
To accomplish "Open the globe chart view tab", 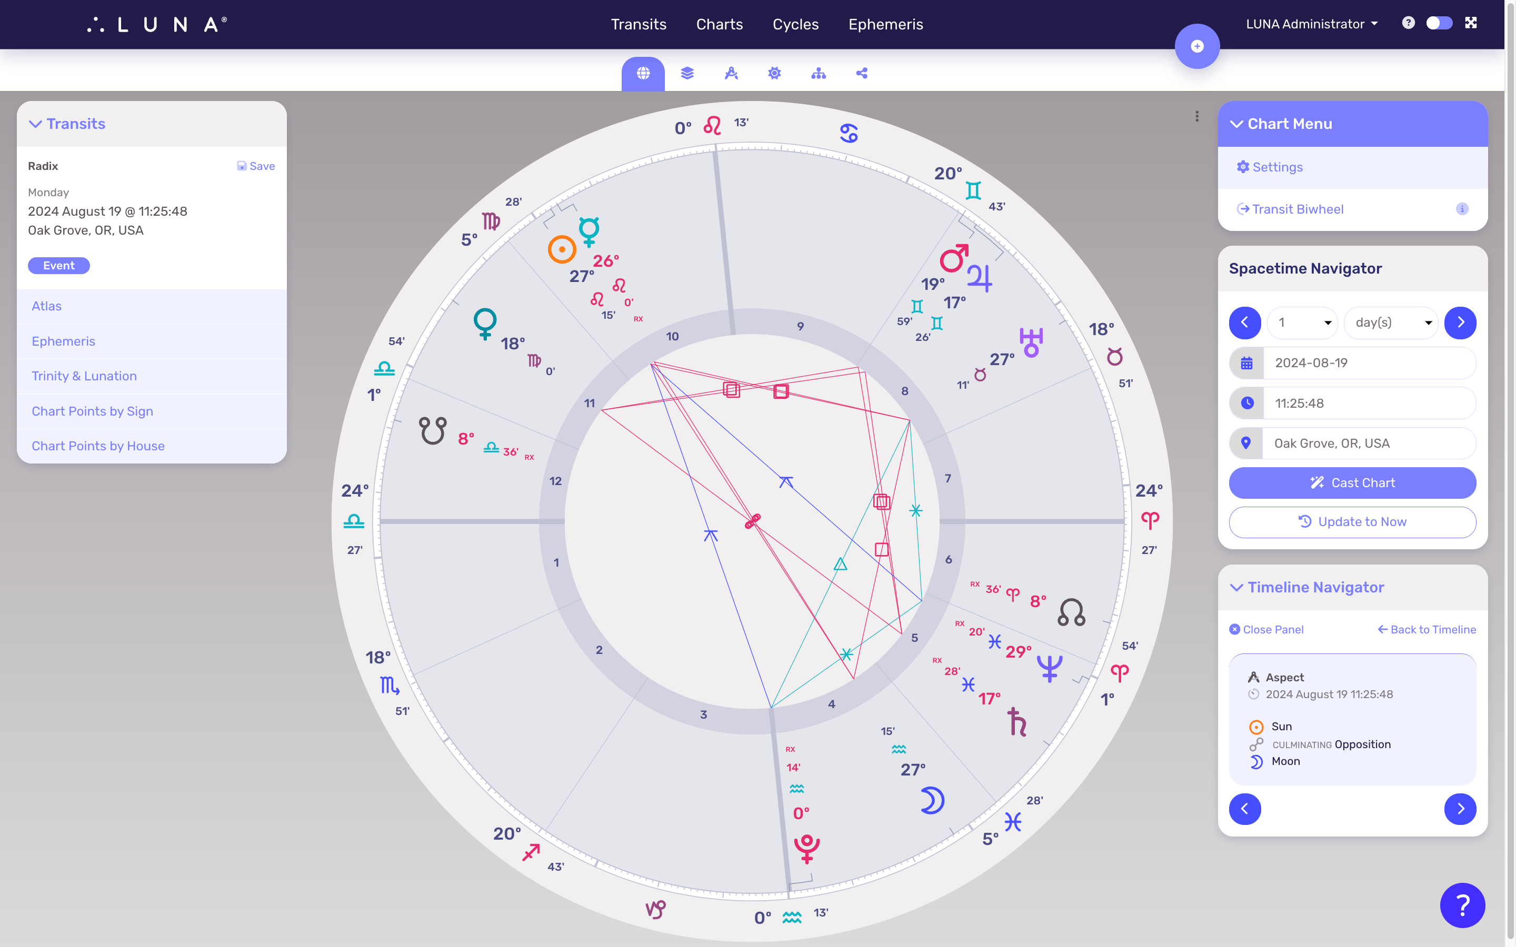I will [x=643, y=73].
